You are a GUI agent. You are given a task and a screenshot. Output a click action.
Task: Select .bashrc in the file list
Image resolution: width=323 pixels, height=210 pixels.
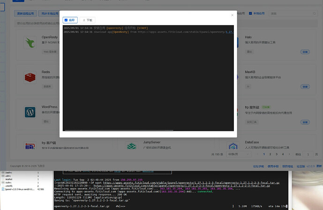tap(8, 173)
